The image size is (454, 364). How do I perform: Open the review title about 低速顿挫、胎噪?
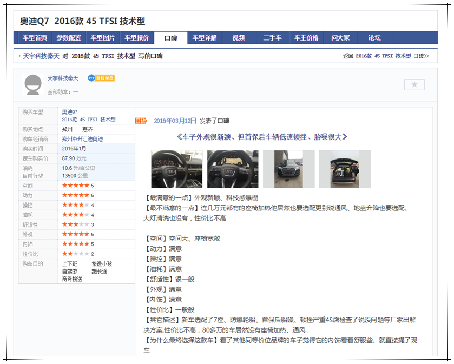tap(262, 137)
